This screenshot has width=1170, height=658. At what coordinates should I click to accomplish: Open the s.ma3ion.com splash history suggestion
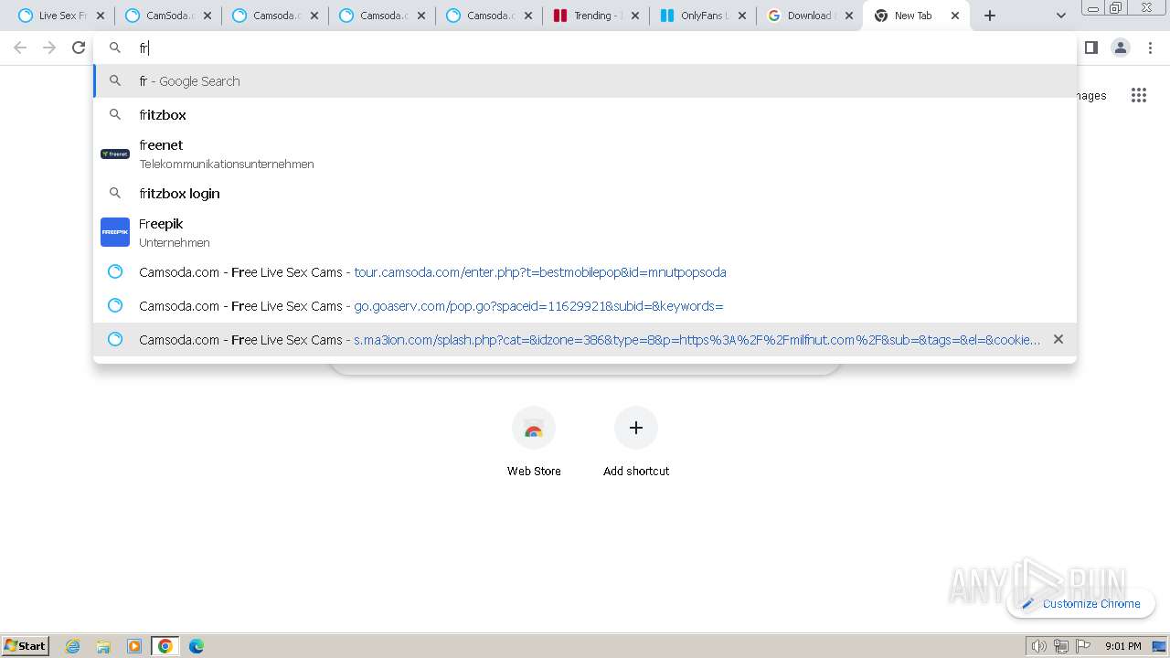pos(585,339)
